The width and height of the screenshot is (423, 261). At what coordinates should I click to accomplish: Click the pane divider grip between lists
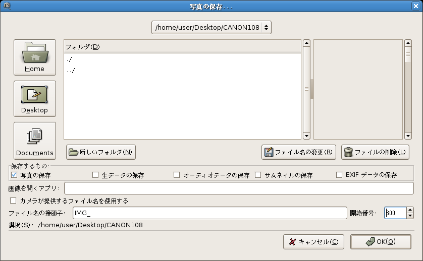[312, 89]
